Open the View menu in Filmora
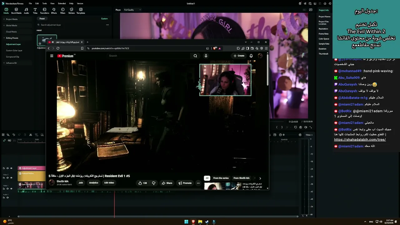400x225 pixels. (x=52, y=3)
